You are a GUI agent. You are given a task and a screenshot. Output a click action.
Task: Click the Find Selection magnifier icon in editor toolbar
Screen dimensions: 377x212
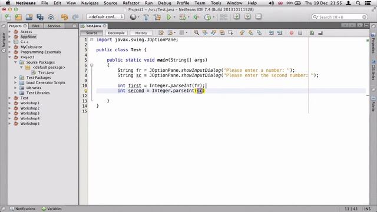pyautogui.click(x=196, y=33)
